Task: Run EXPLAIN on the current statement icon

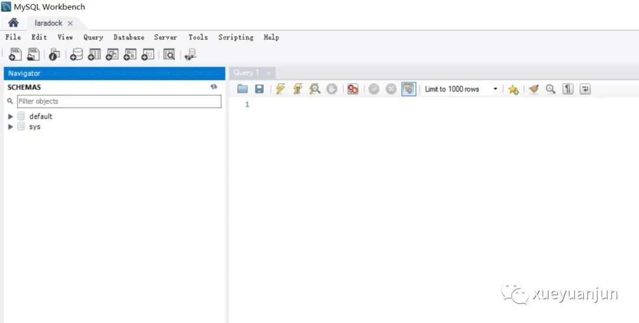Action: [x=315, y=89]
